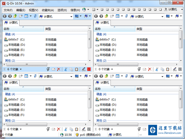
Task: Click the four-pane layout icon
Action: point(94,10)
